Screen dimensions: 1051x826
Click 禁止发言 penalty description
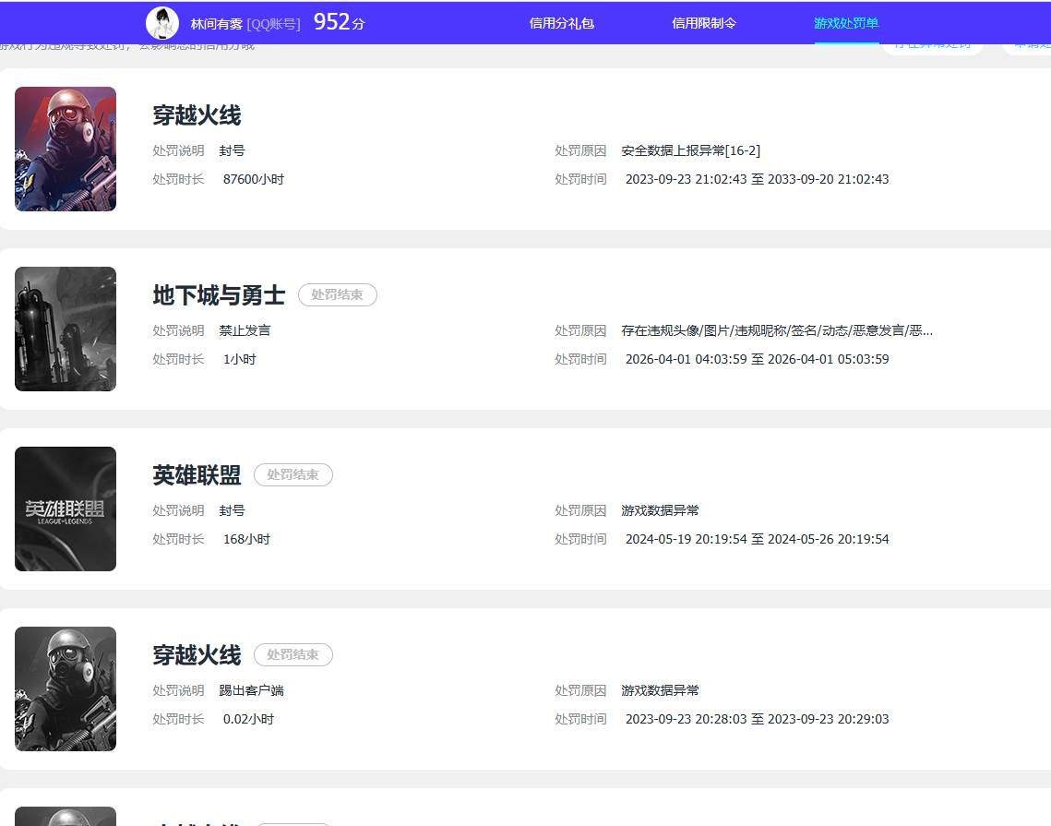pyautogui.click(x=245, y=330)
